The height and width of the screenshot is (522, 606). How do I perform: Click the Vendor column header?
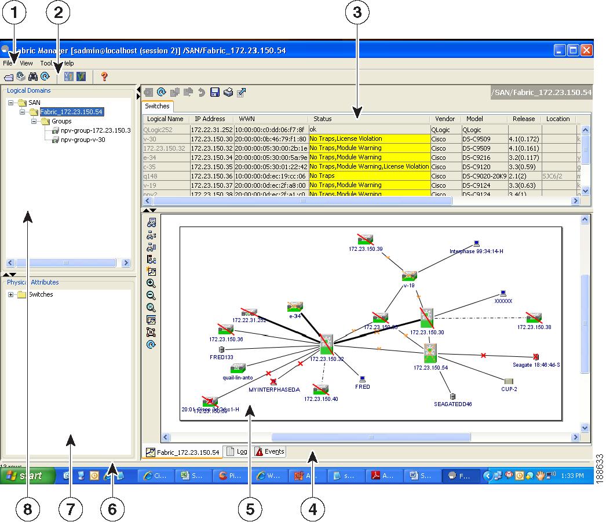tap(445, 119)
